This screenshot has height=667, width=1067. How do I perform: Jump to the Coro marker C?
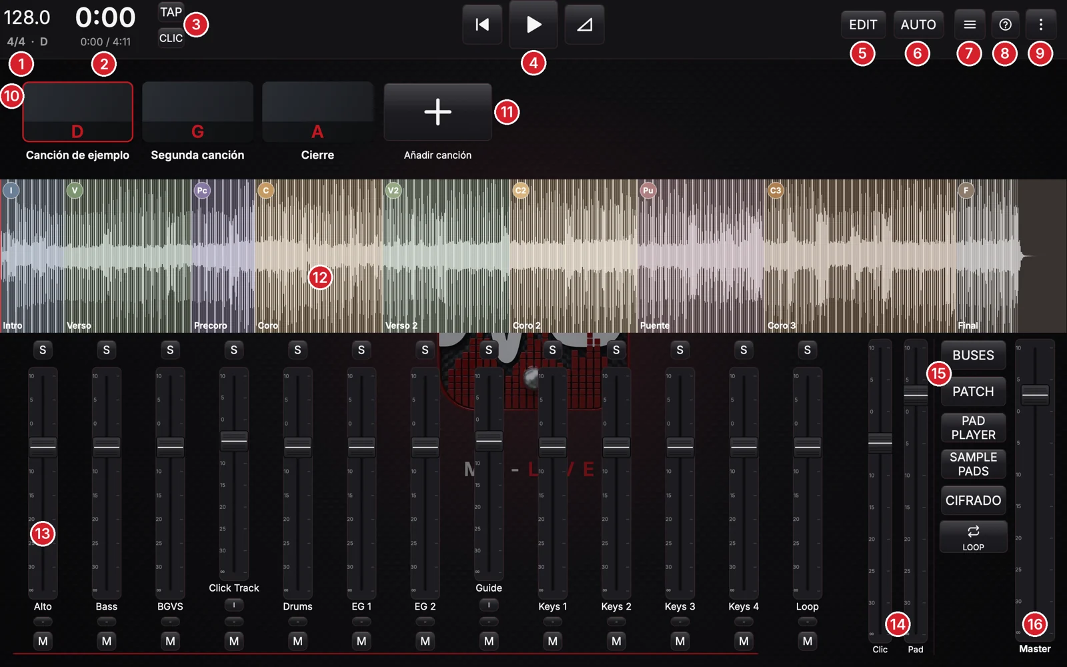coord(265,190)
